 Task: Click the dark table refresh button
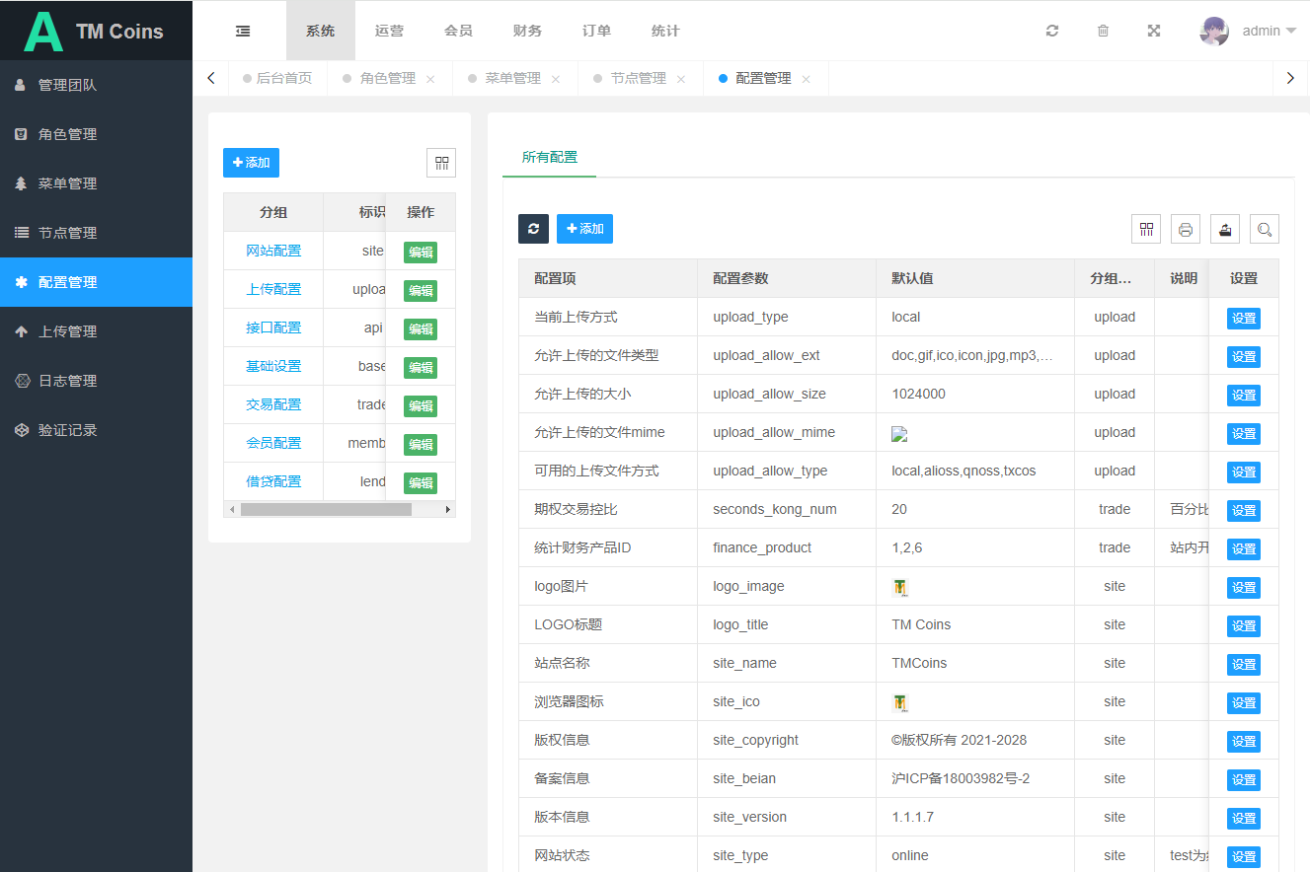pos(533,229)
